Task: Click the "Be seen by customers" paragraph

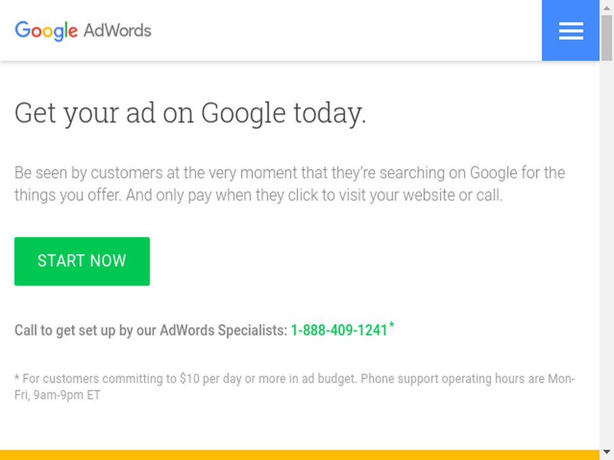Action: click(290, 184)
